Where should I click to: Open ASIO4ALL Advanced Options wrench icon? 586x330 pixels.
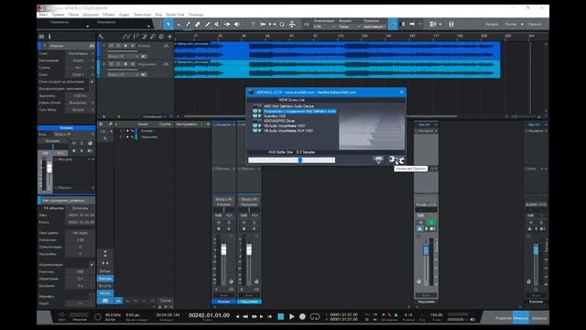tap(396, 160)
